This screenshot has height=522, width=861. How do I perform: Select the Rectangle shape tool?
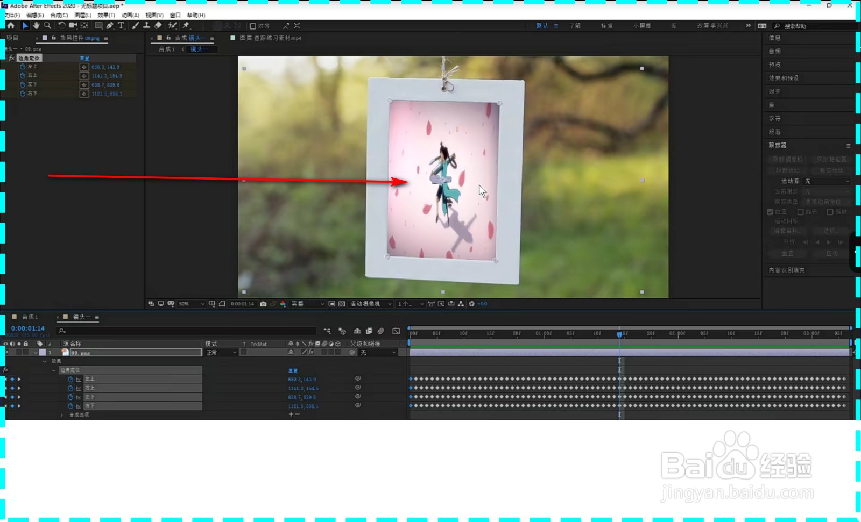(98, 25)
